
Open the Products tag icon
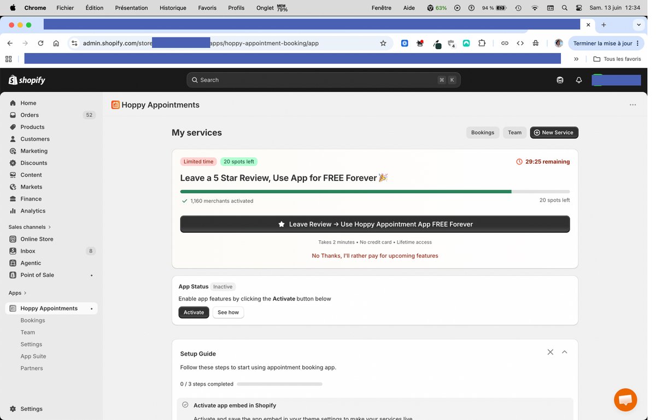pyautogui.click(x=13, y=127)
